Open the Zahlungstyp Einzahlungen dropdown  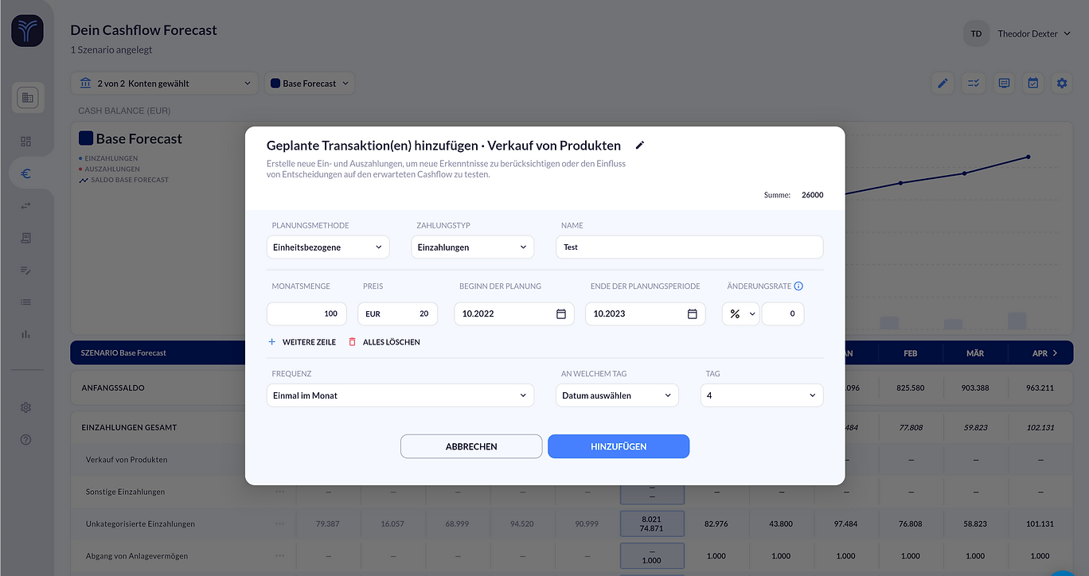click(x=472, y=247)
